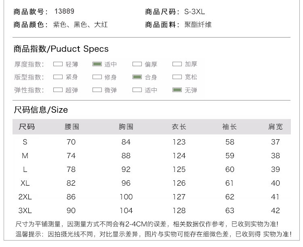
Task: Select the 加厚 thickness checkbox
Action: pyautogui.click(x=177, y=64)
